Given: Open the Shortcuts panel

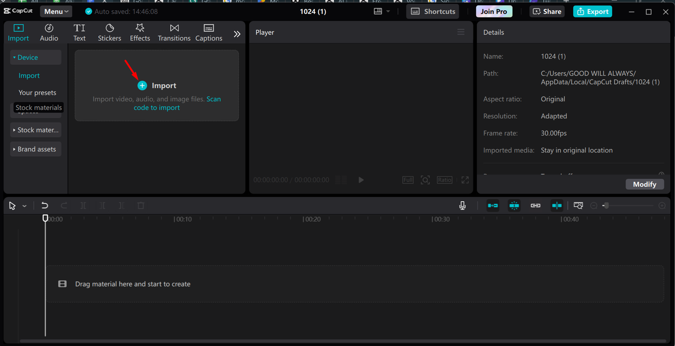Looking at the screenshot, I should coord(432,11).
